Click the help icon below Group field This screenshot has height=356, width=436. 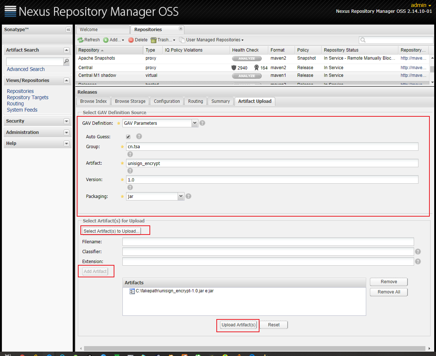coord(130,154)
